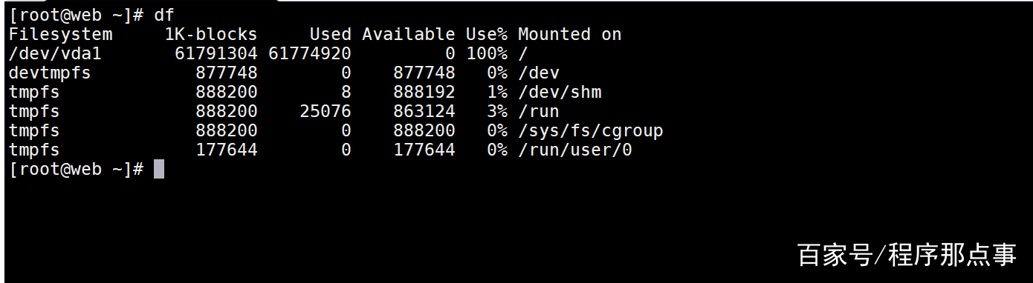Select the 'devtmpfs' filesystem name
This screenshot has width=1033, height=283.
pos(50,73)
